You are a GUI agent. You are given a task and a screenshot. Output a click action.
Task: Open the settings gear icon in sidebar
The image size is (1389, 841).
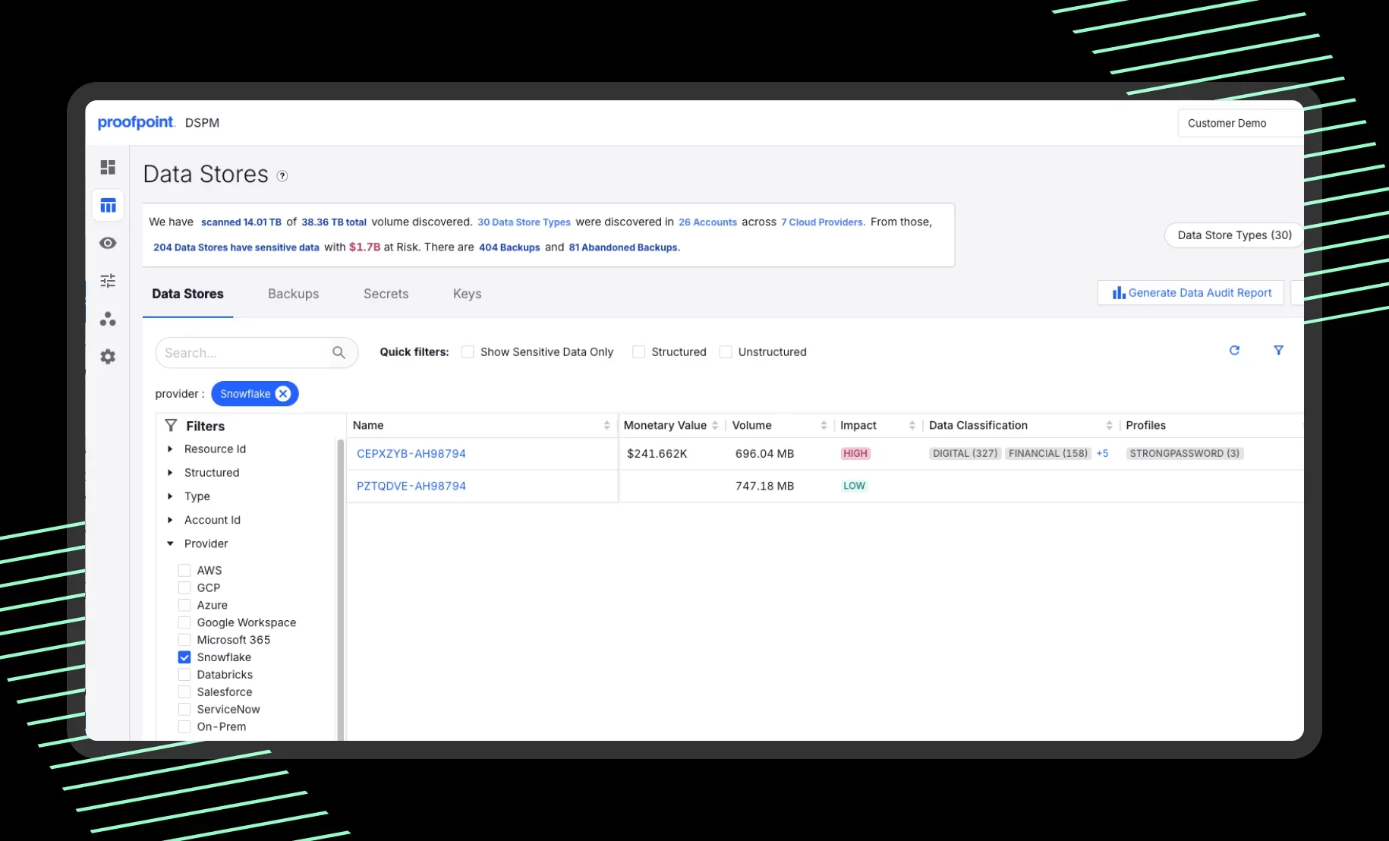[x=108, y=357]
